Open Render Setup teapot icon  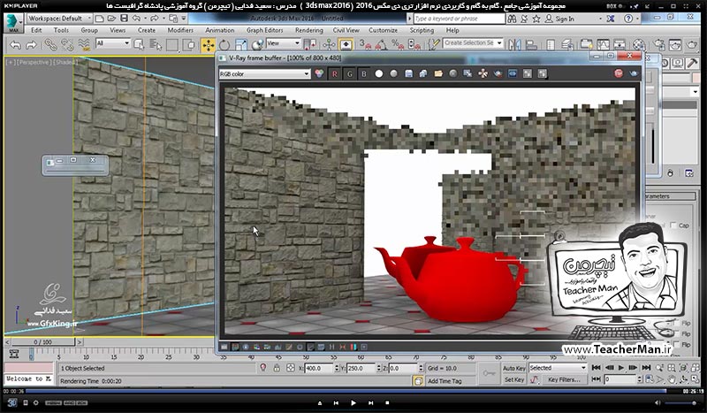(659, 45)
